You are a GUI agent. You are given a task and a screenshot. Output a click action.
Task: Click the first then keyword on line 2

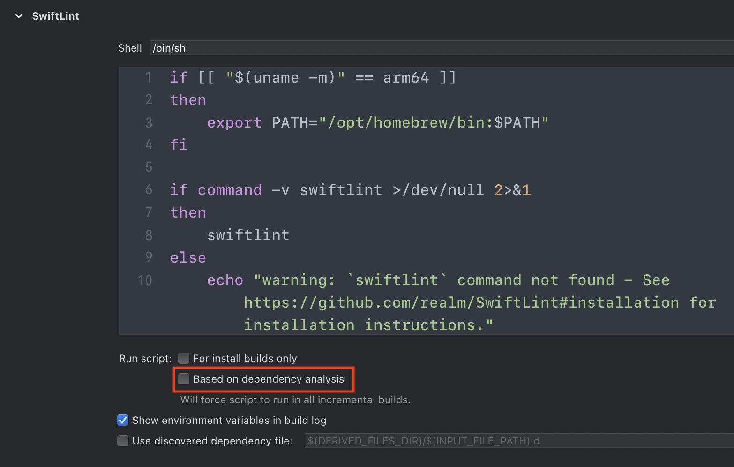pyautogui.click(x=188, y=100)
